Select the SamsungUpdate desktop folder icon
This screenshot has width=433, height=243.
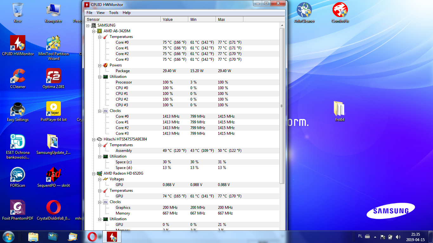tap(54, 144)
